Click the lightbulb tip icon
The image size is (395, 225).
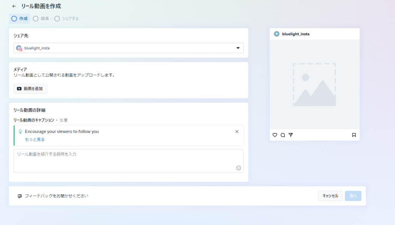pyautogui.click(x=20, y=131)
